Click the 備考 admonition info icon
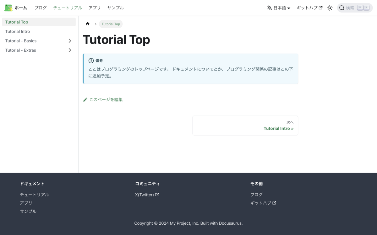The image size is (377, 235). pos(91,60)
